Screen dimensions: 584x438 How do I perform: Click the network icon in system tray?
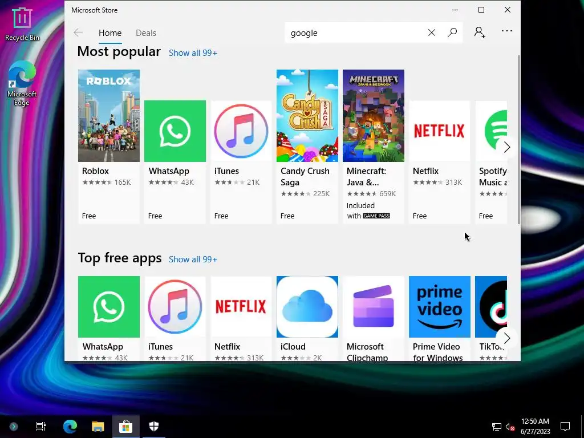pyautogui.click(x=497, y=427)
